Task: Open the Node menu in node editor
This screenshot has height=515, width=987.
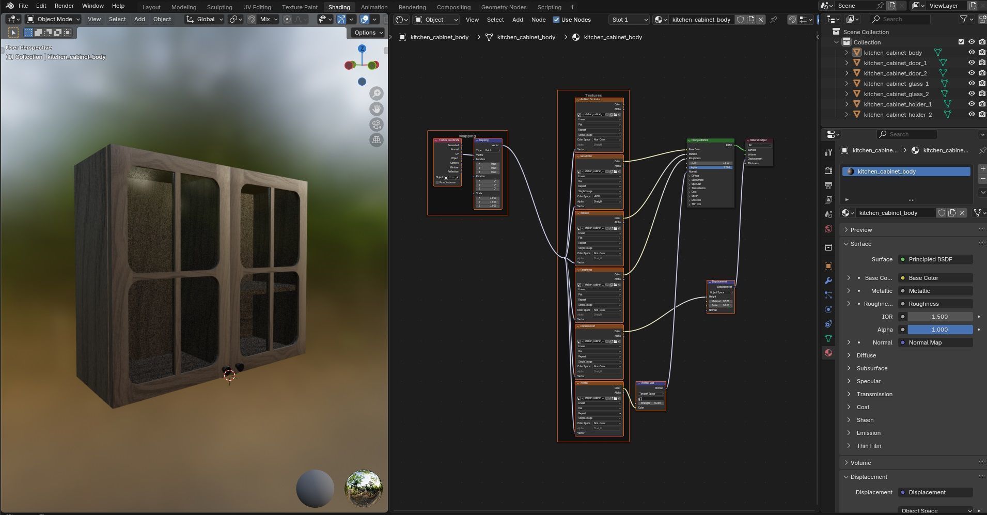Action: [x=538, y=20]
